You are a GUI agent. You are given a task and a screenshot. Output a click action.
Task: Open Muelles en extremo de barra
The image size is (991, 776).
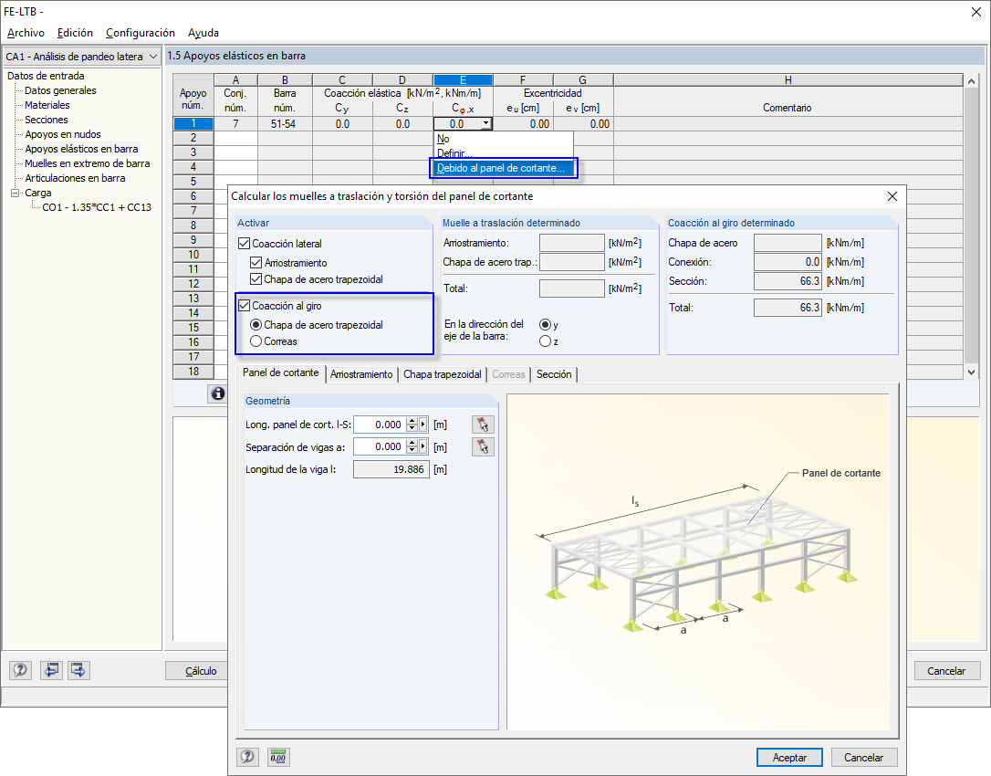tap(88, 163)
